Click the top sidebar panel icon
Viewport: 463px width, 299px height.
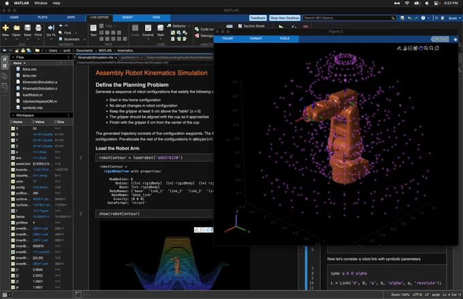pos(5,59)
